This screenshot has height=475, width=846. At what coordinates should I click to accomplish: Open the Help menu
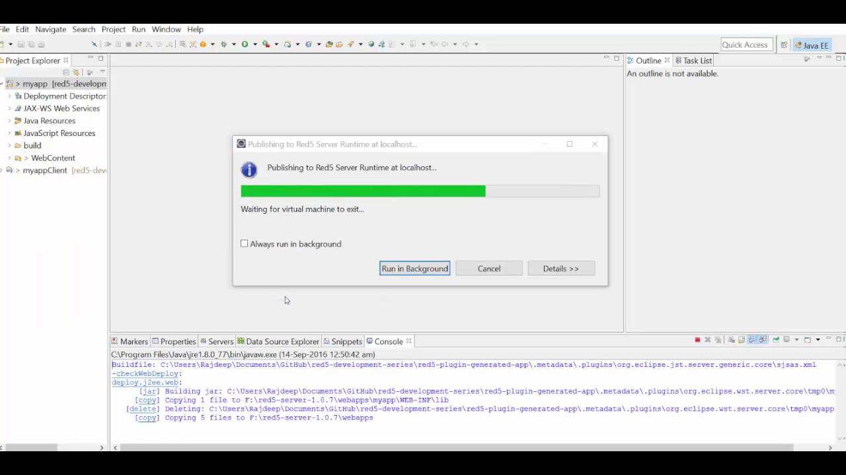(195, 29)
